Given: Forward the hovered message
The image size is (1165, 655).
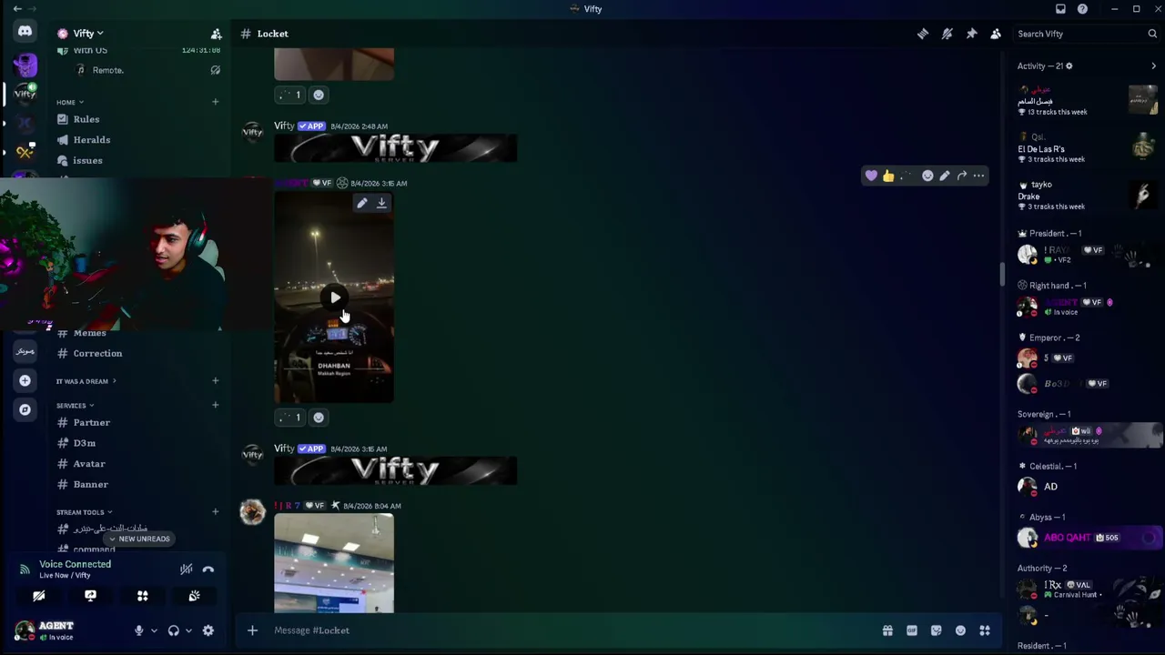Looking at the screenshot, I should pyautogui.click(x=962, y=176).
